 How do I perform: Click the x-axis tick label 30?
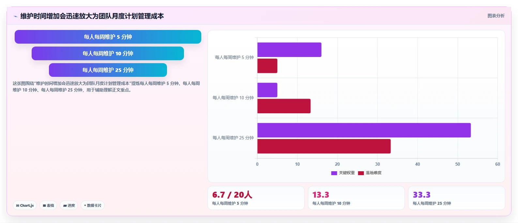coord(377,164)
